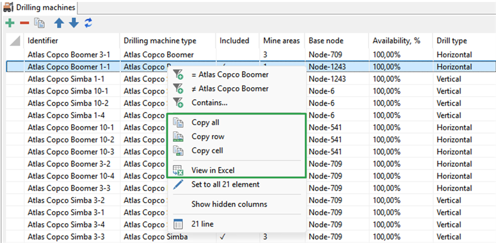Toggle Included checkmark for Atlas Copco Simba 3-3
The width and height of the screenshot is (496, 243).
click(x=223, y=237)
